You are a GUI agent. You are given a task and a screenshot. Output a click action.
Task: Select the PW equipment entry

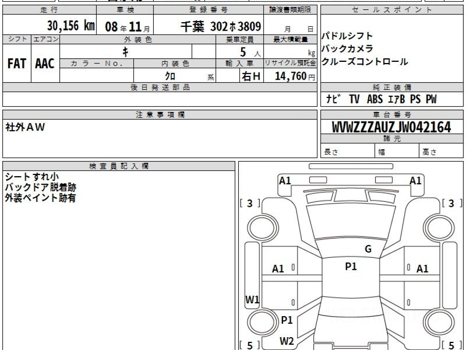[x=431, y=100]
